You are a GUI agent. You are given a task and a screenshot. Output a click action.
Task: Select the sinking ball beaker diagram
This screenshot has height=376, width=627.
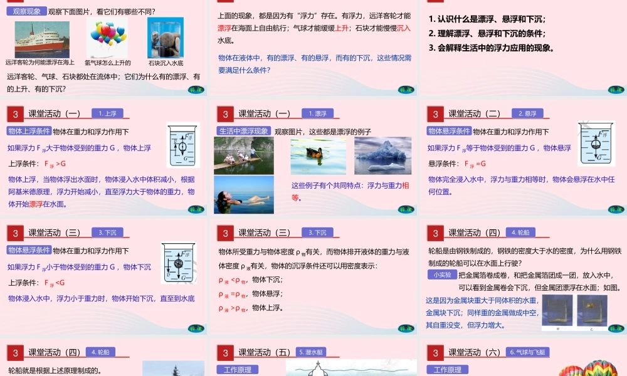179,263
